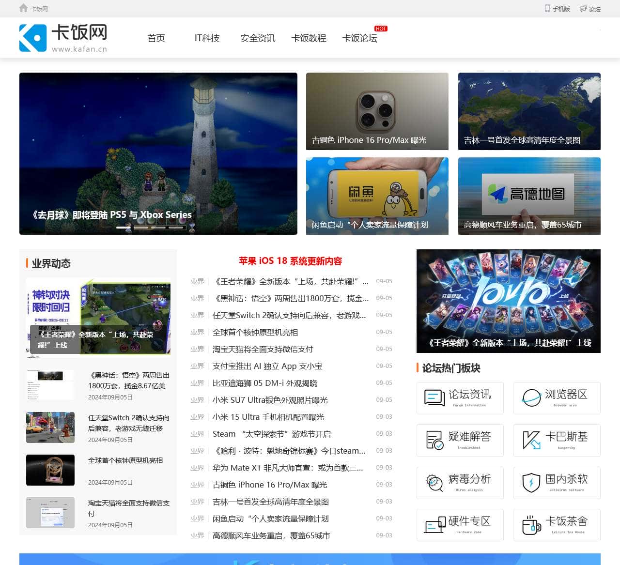Select the 卡饭教程 navigation item

pyautogui.click(x=309, y=38)
